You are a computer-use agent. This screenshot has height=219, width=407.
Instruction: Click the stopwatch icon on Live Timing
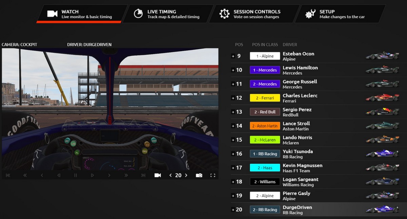point(138,14)
